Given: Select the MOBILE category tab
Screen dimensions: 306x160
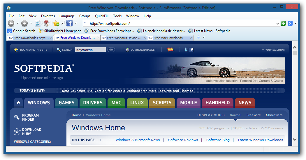Looking at the screenshot, I should pyautogui.click(x=189, y=103).
